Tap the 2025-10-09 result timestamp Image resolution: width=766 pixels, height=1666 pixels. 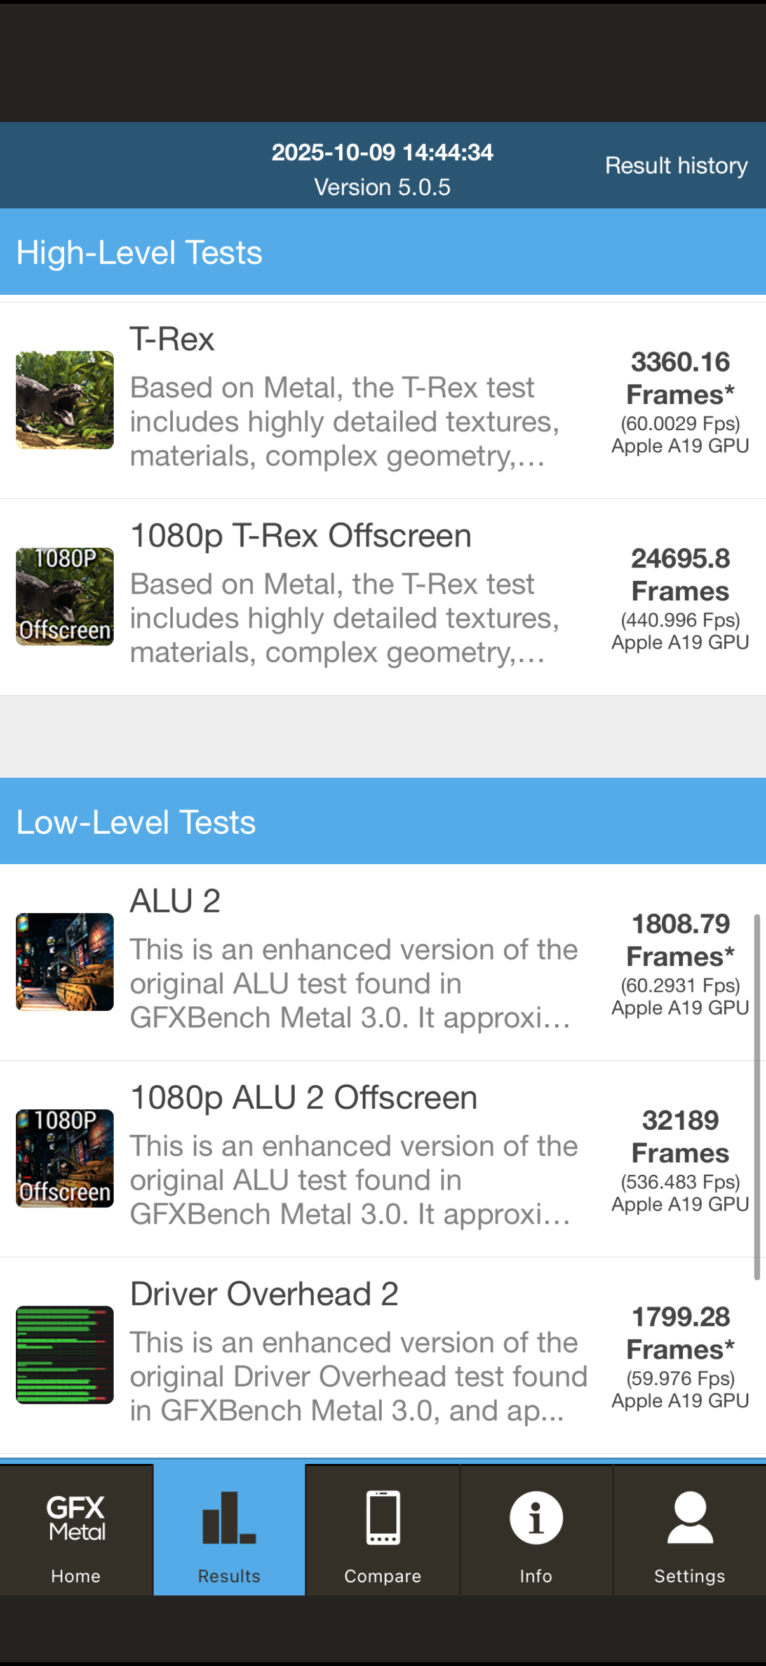(382, 152)
